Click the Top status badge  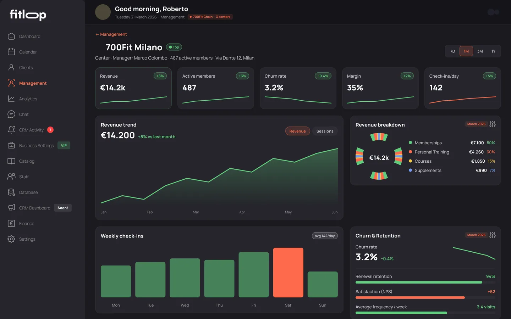coord(174,47)
